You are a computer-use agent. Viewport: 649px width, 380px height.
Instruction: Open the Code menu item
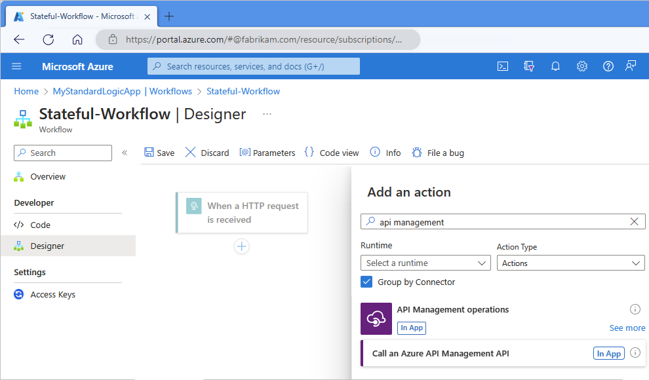(40, 225)
